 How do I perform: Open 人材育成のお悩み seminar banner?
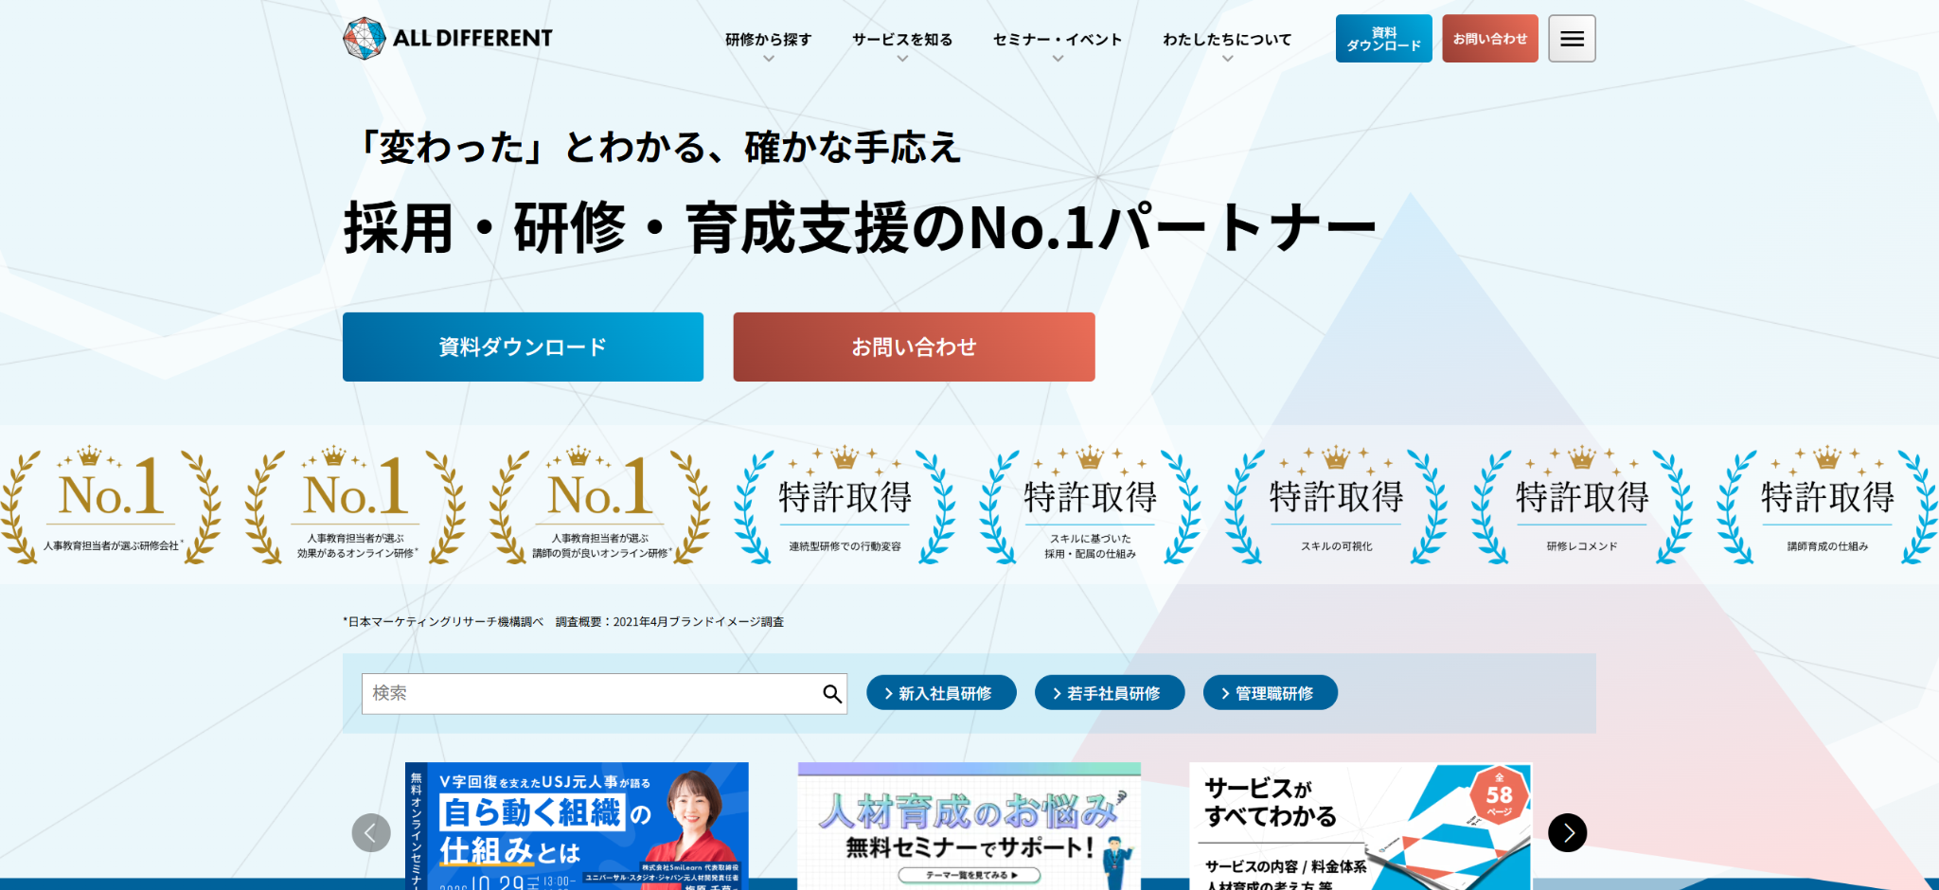(x=969, y=826)
